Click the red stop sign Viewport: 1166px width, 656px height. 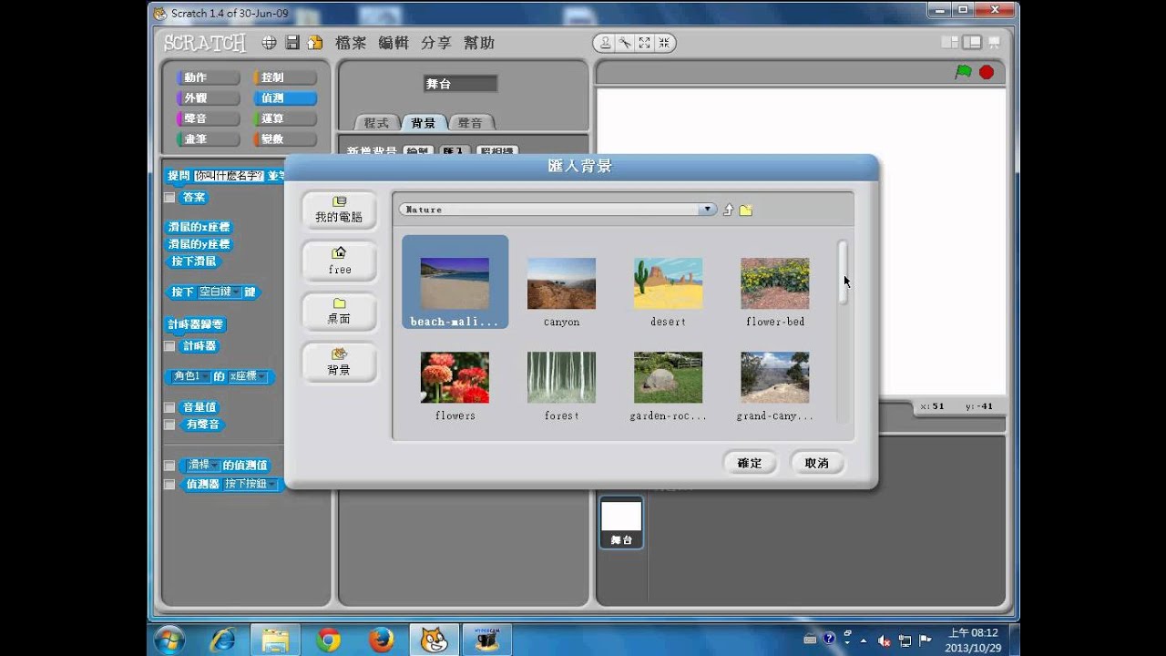[987, 72]
